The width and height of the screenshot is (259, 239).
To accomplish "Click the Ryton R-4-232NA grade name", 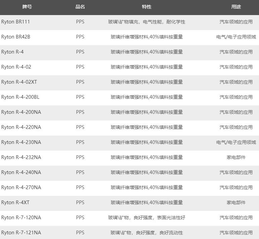I will [x=21, y=157].
